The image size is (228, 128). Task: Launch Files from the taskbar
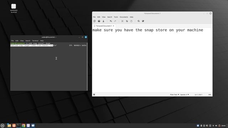9,126
